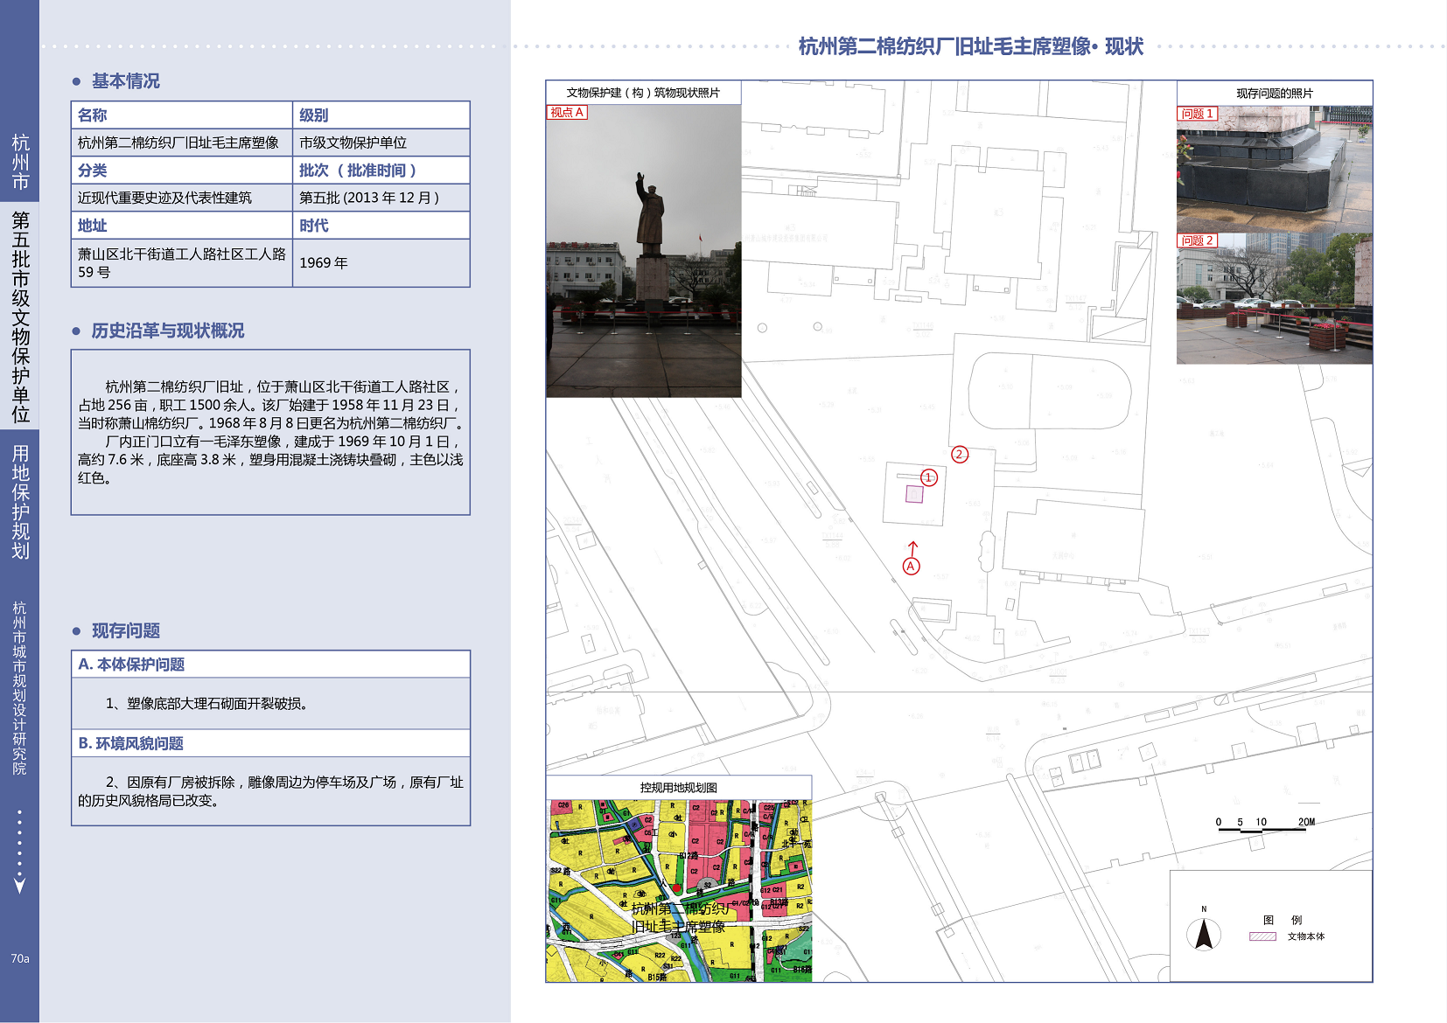The image size is (1447, 1023).
Task: Click the red 问题 1 photo label
Action: click(x=1197, y=114)
